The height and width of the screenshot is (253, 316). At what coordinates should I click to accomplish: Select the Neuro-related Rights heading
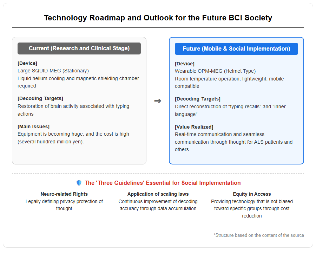tap(64, 194)
